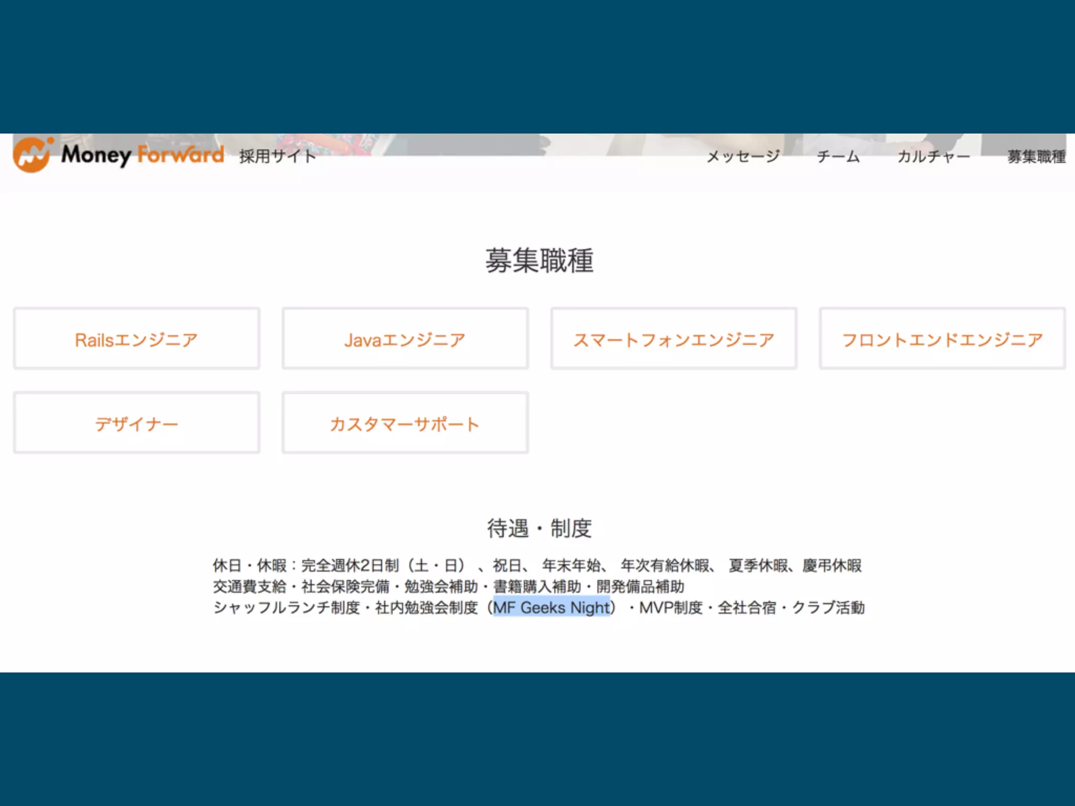Screen dimensions: 1075x806
Task: Open the カルチャー navigation item
Action: (x=933, y=156)
